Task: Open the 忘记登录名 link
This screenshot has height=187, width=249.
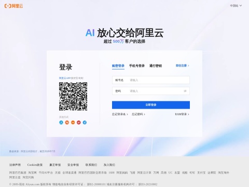Action: (120, 114)
